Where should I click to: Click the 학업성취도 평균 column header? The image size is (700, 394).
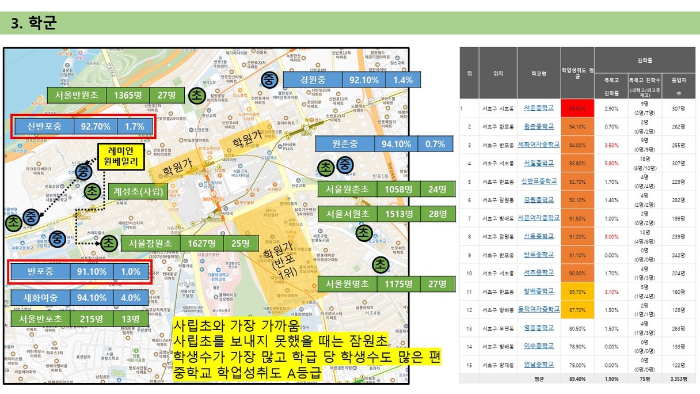(x=577, y=73)
